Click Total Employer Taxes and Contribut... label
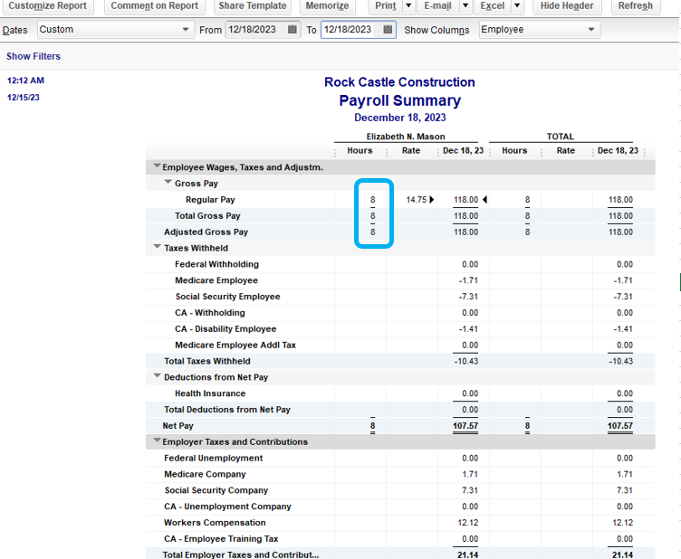Image resolution: width=681 pixels, height=559 pixels. click(x=241, y=554)
